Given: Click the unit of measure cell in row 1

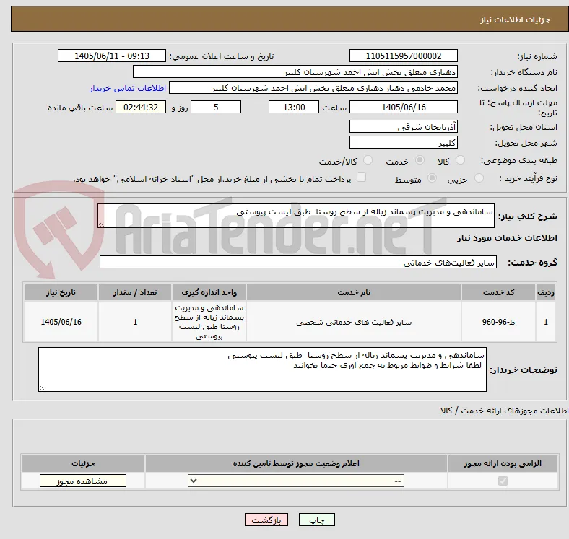Looking at the screenshot, I should (209, 322).
